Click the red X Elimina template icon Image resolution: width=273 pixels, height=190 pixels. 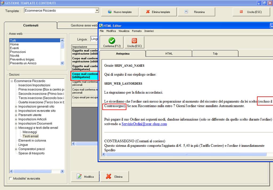pyautogui.click(x=148, y=12)
